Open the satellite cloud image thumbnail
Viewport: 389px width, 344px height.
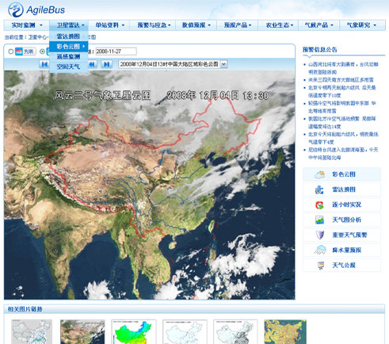[82, 331]
